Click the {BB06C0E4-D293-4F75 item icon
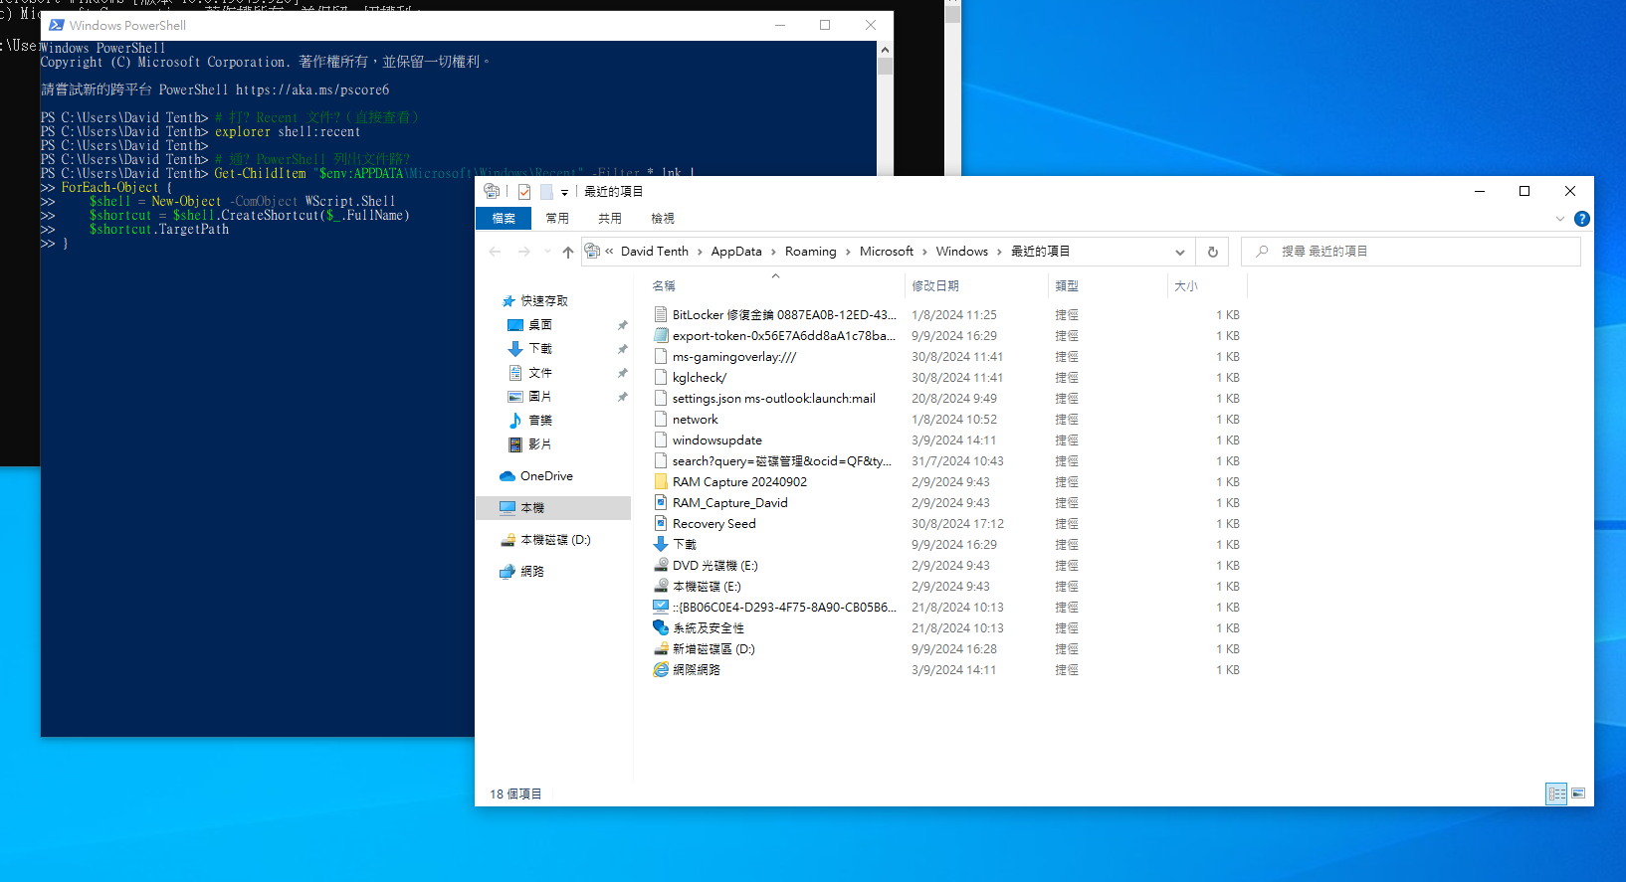The width and height of the screenshot is (1626, 882). tap(661, 608)
